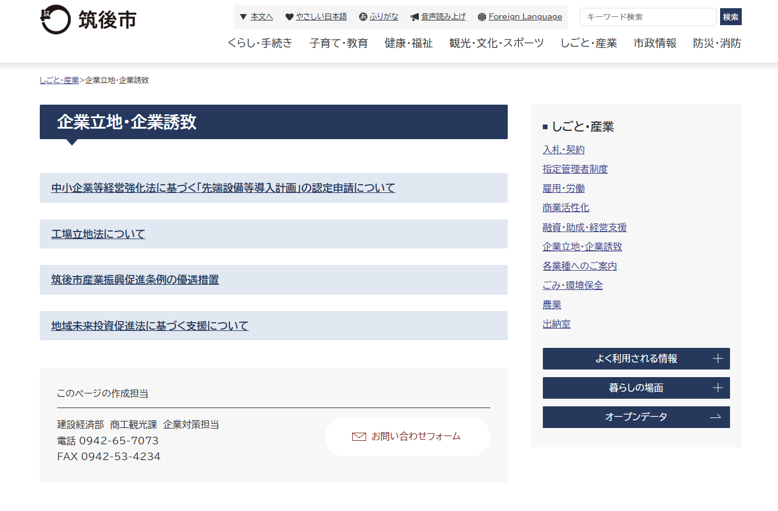Open 入札・契約 in sidebar

[563, 150]
